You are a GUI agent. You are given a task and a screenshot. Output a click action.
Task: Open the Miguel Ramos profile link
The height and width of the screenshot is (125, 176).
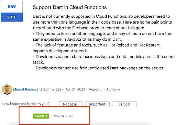[x=24, y=89]
